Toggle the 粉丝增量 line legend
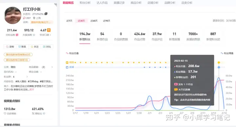Viewport: 236px width, 127px height. [227, 53]
